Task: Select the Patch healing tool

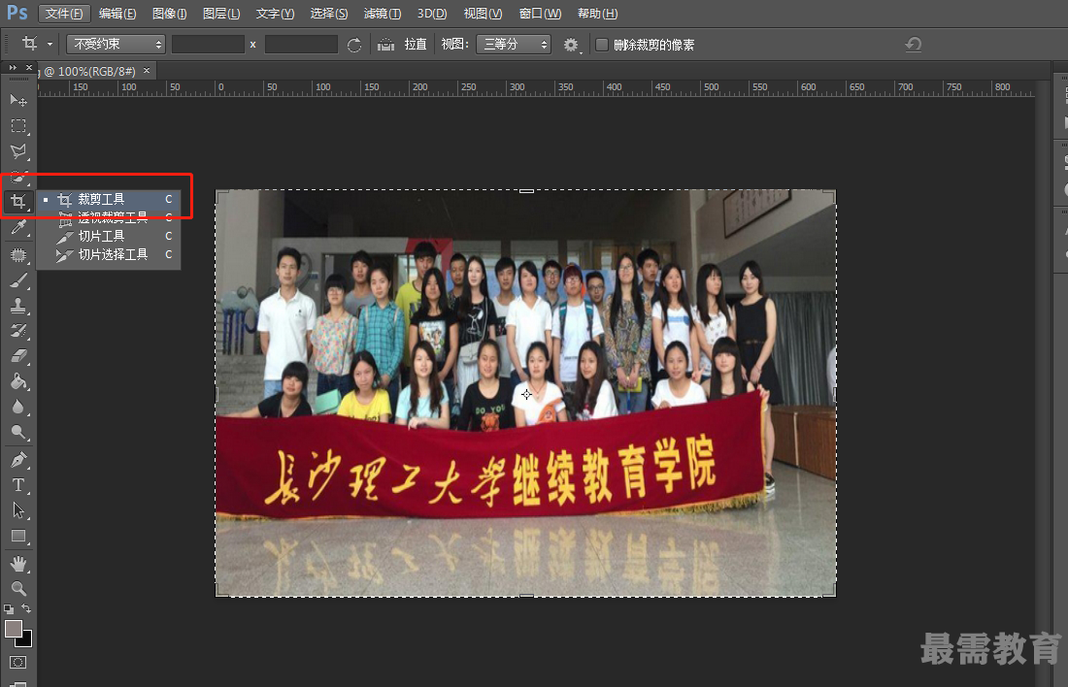Action: click(x=18, y=254)
